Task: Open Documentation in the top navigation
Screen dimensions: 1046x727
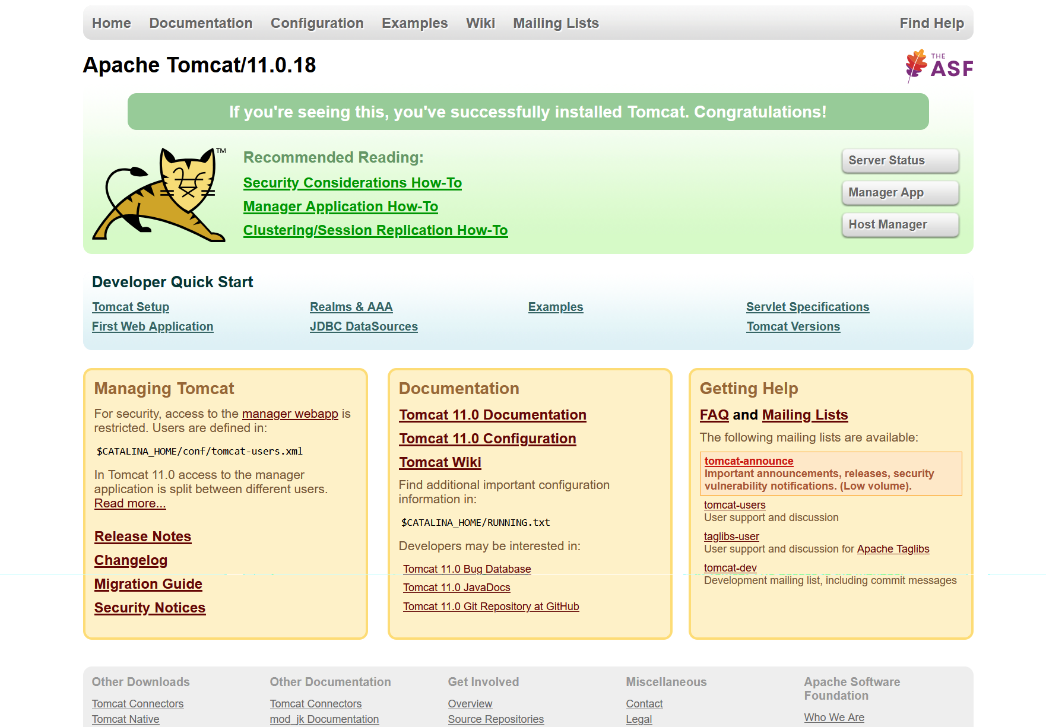Action: tap(201, 23)
